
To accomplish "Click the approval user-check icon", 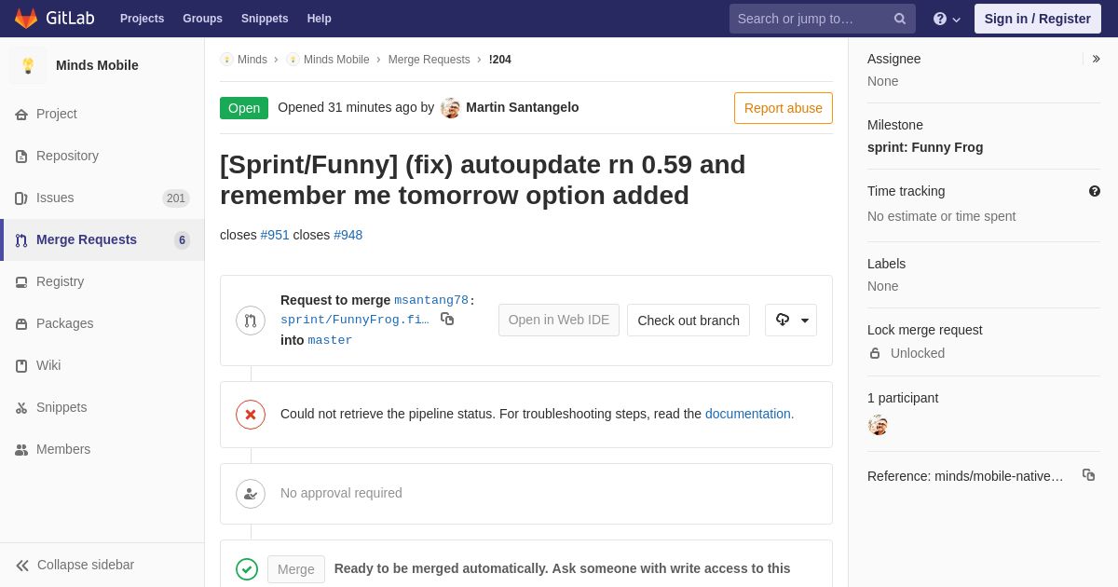I will (251, 494).
